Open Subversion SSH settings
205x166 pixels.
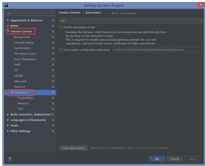click(x=20, y=109)
